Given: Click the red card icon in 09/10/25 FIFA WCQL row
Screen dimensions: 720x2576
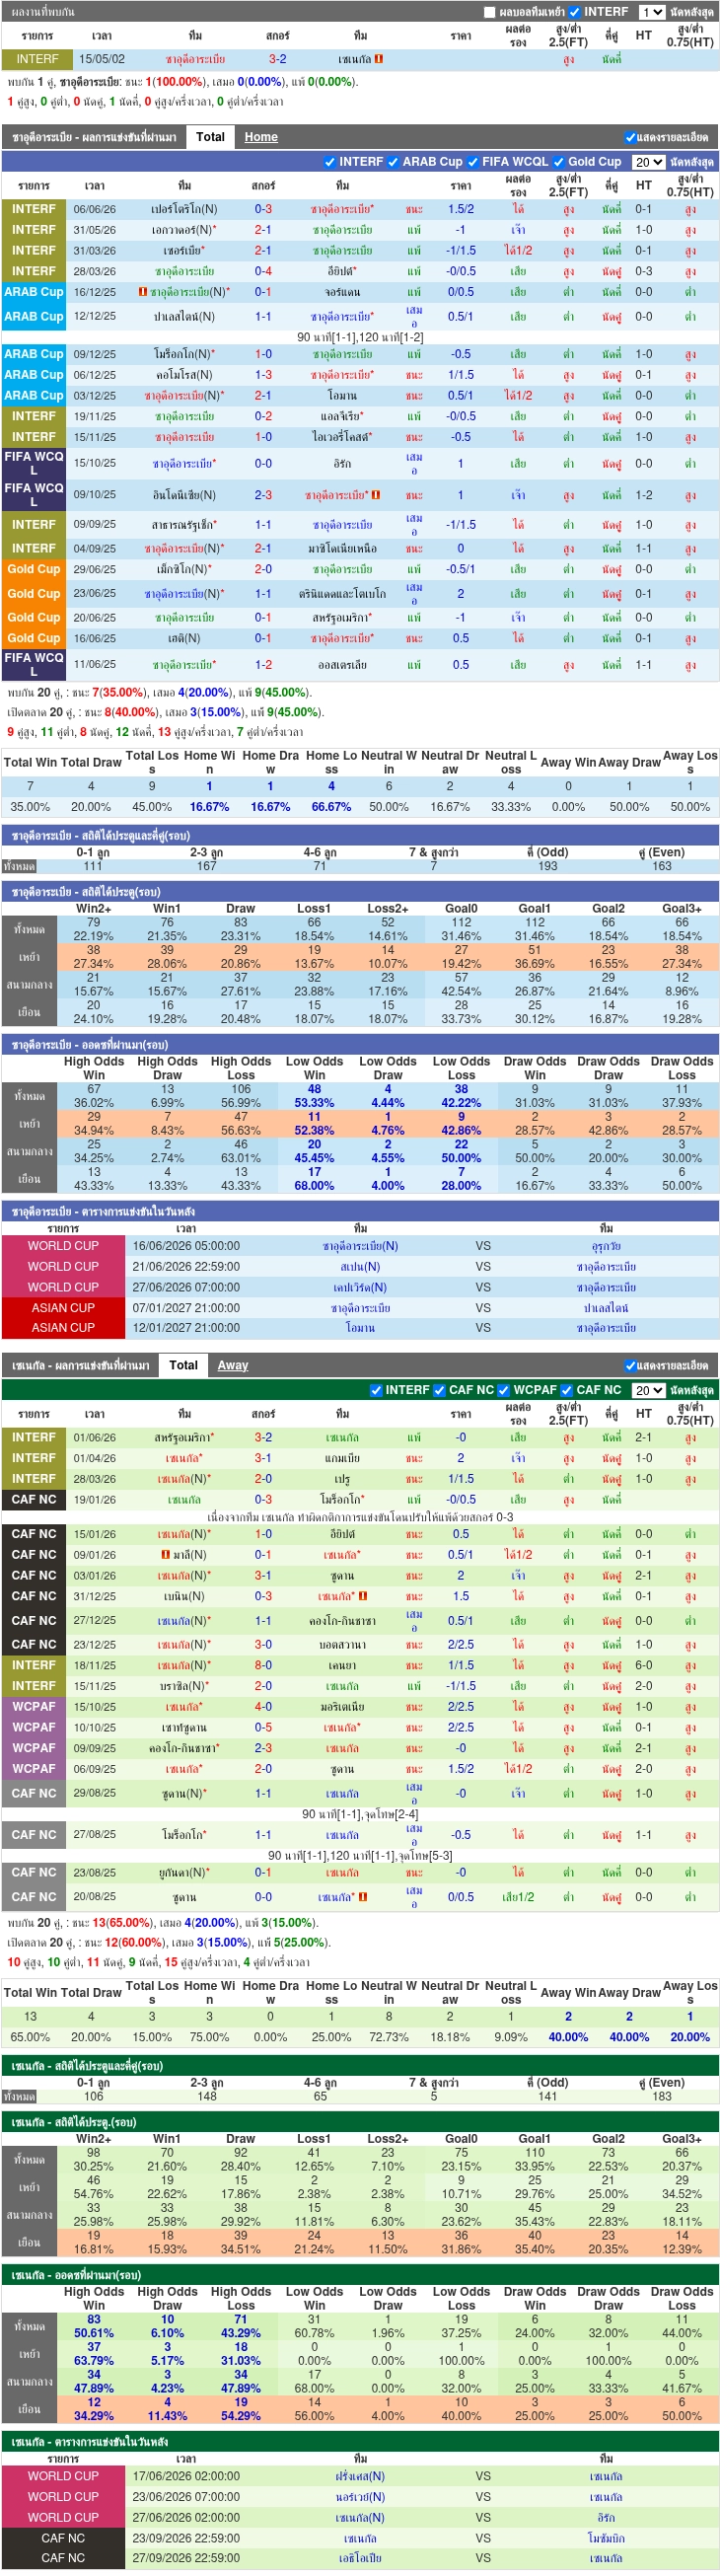Looking at the screenshot, I should point(376,495).
